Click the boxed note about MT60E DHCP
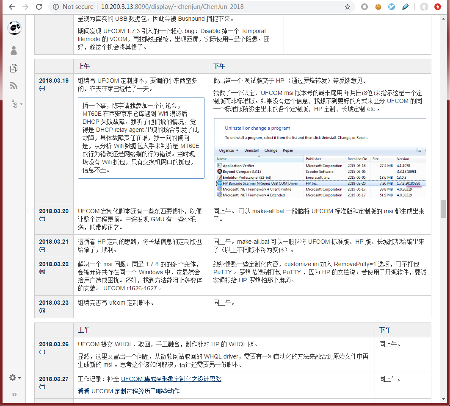The image size is (450, 406). point(141,138)
